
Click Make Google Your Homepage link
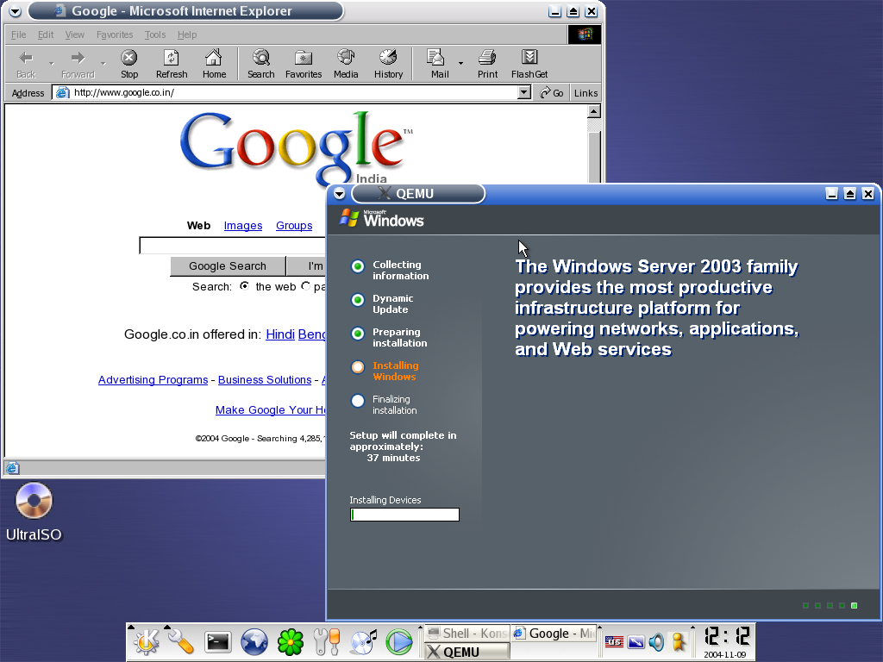pyautogui.click(x=270, y=409)
